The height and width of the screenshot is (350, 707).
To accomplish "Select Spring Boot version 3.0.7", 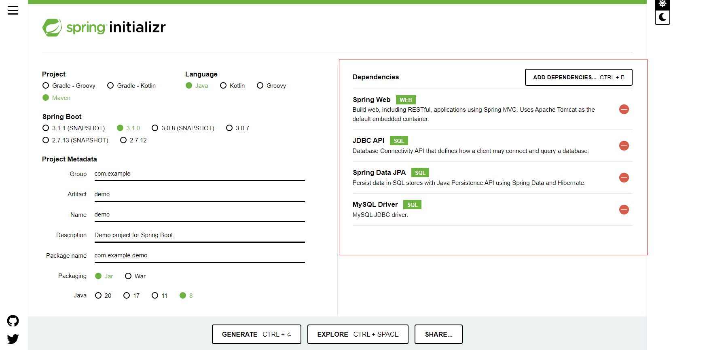I will [229, 128].
